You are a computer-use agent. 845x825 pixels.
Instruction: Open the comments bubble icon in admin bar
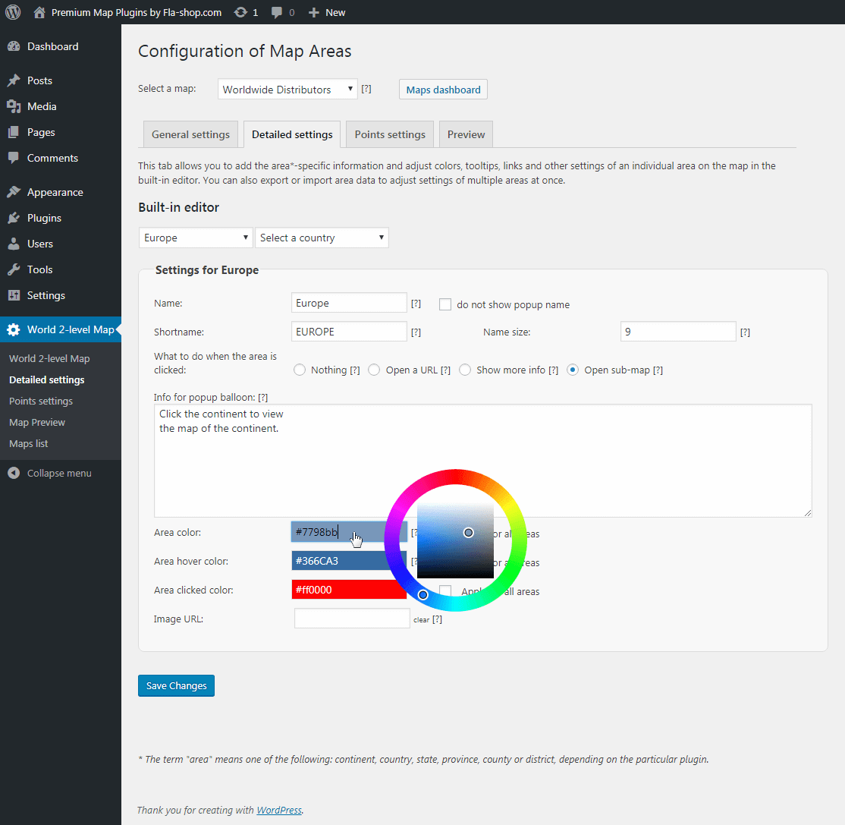click(x=276, y=12)
